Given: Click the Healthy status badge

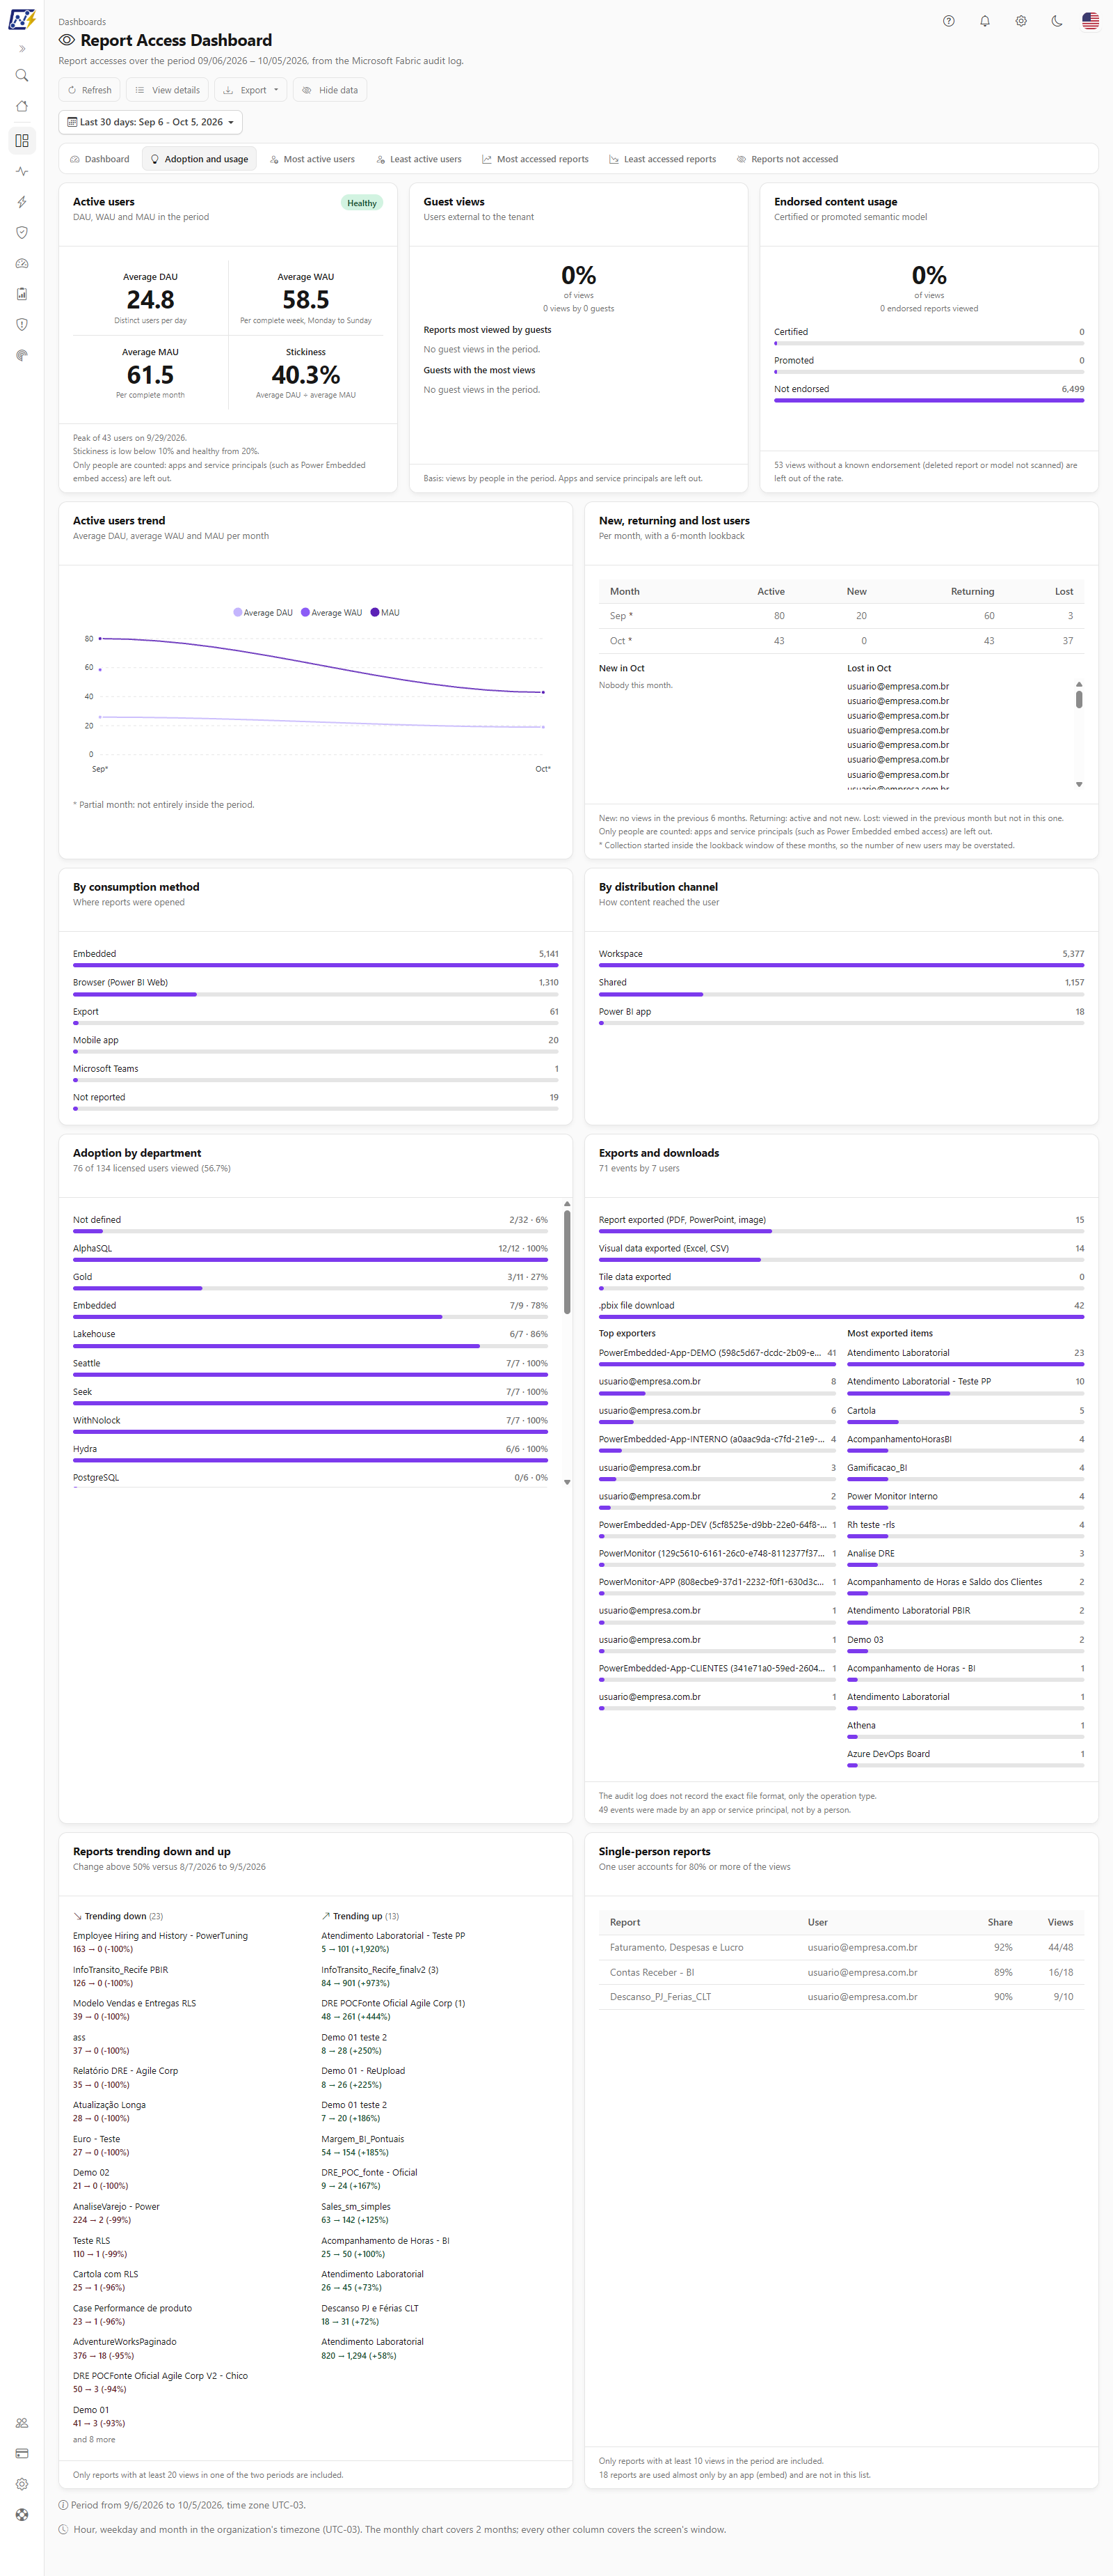Looking at the screenshot, I should [362, 203].
